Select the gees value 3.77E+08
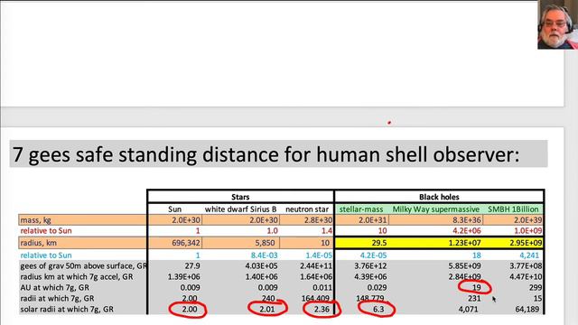Screen dimensions: 578x325 [x=526, y=266]
